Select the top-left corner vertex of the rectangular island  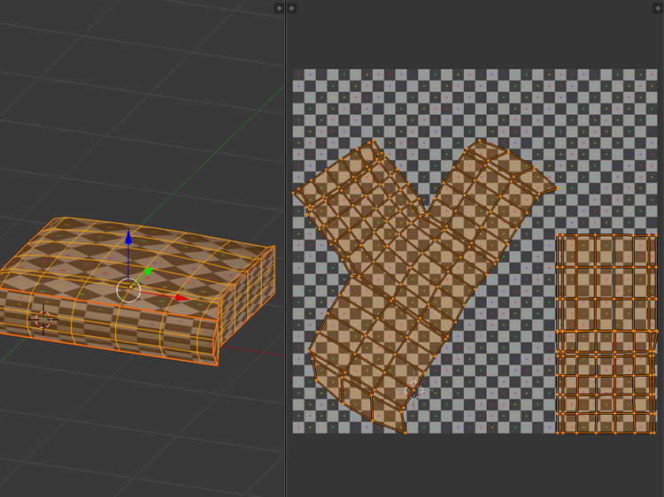pyautogui.click(x=557, y=235)
